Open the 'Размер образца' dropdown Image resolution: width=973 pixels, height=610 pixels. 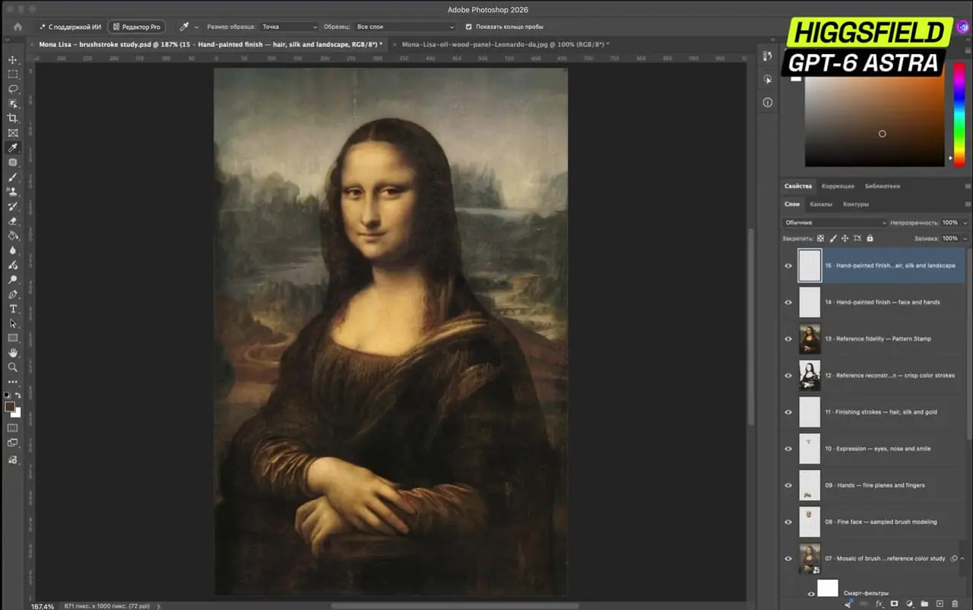tap(289, 27)
